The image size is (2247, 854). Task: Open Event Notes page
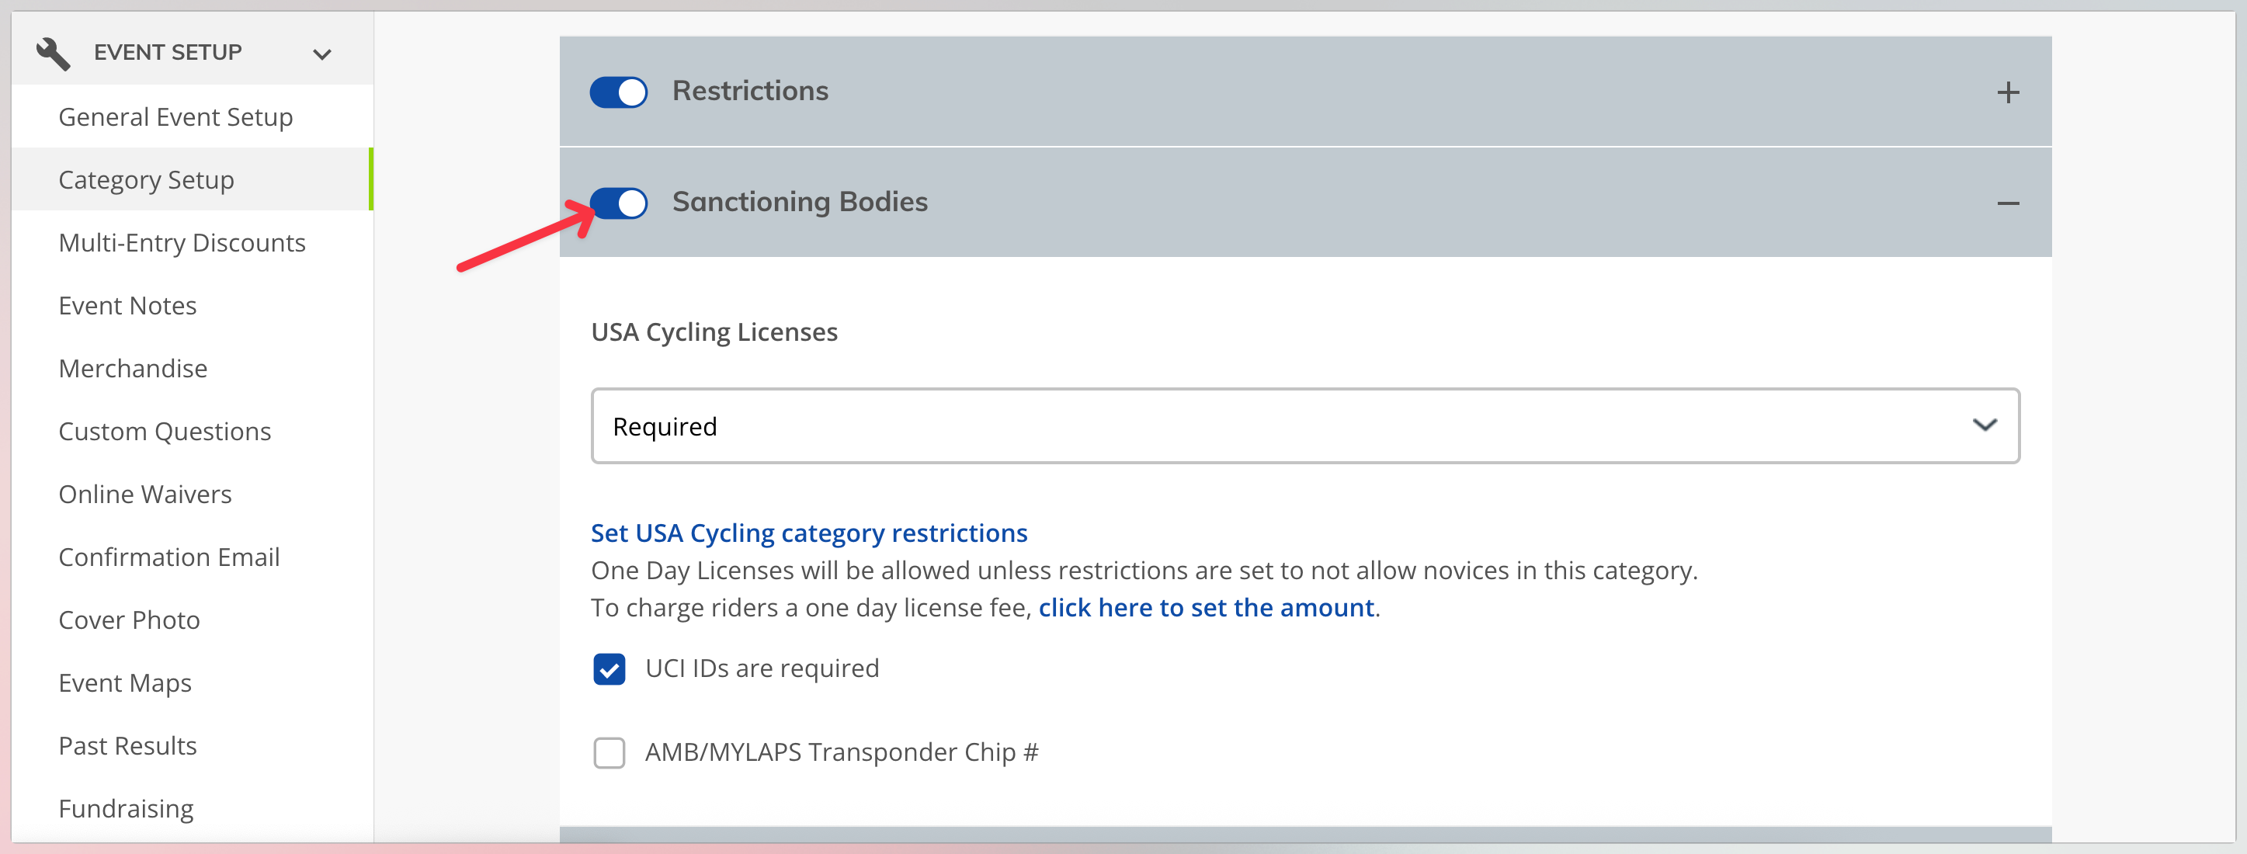click(x=127, y=305)
